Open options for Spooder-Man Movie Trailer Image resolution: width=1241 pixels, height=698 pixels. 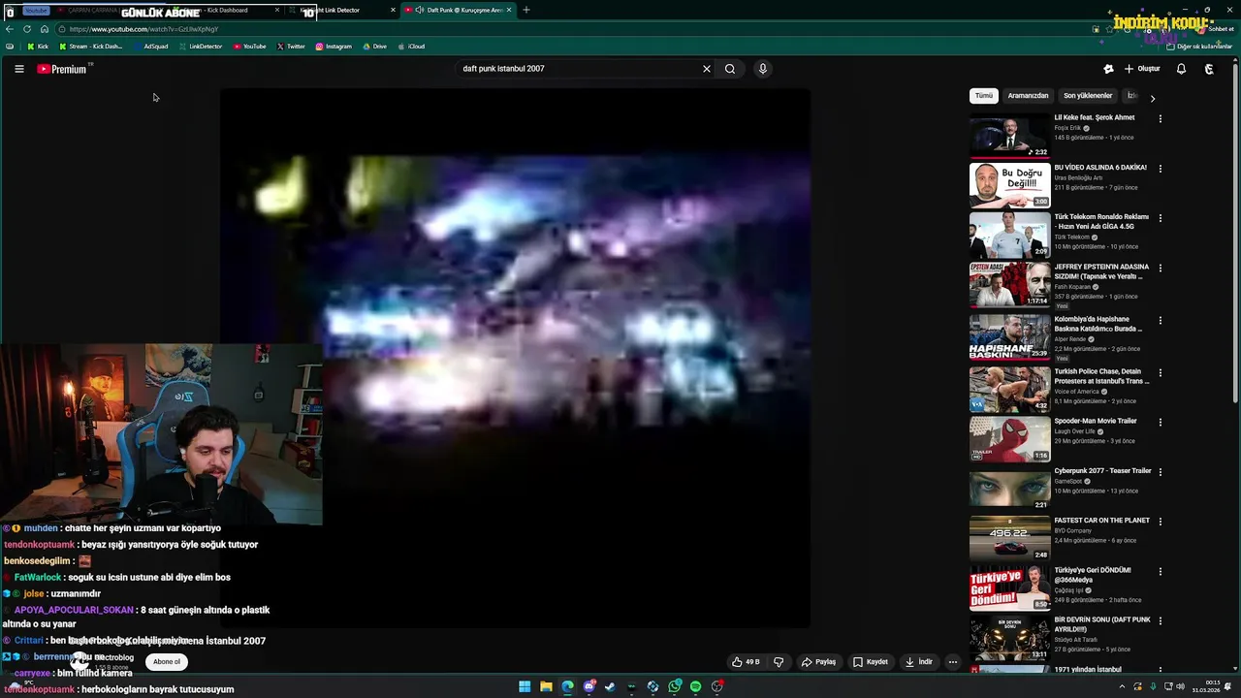(1161, 422)
